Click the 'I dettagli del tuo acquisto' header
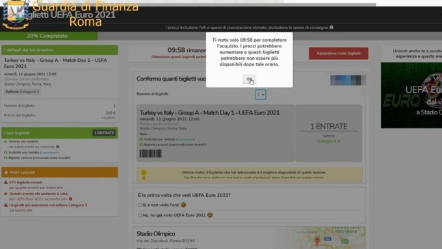Viewport: 442px width, 249px height. [x=60, y=50]
